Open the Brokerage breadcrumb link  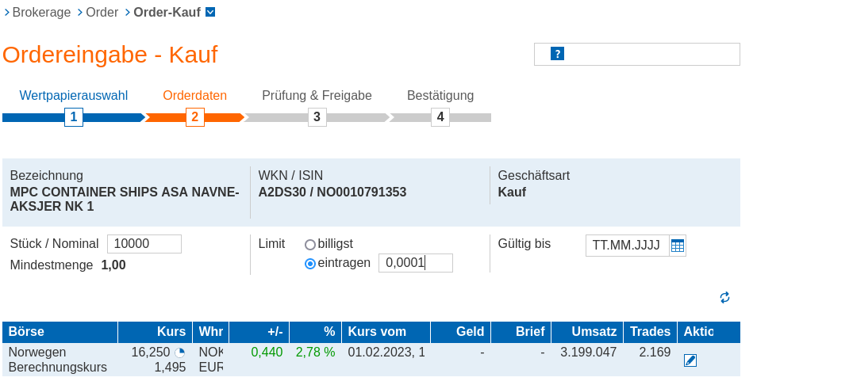[41, 13]
